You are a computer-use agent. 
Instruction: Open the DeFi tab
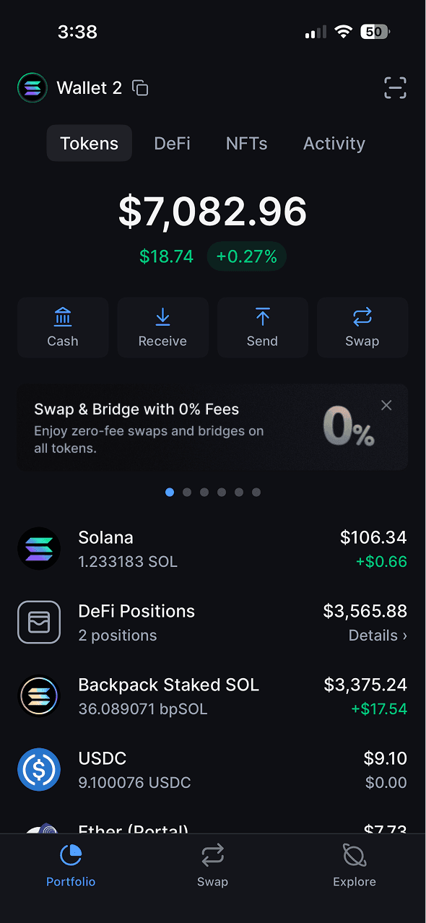point(172,143)
